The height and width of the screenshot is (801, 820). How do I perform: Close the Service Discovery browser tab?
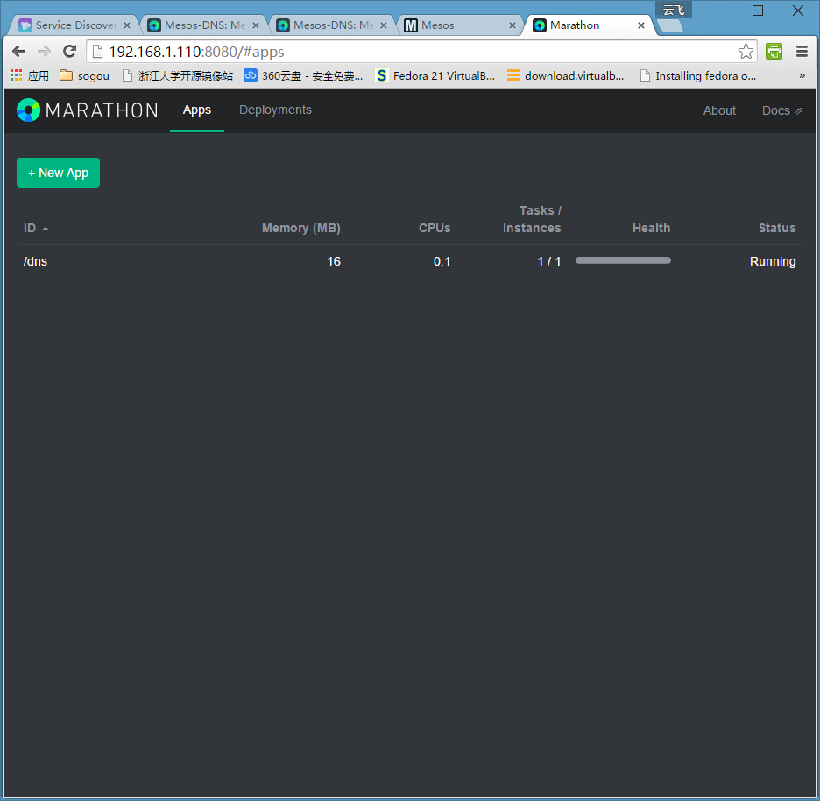[x=126, y=25]
